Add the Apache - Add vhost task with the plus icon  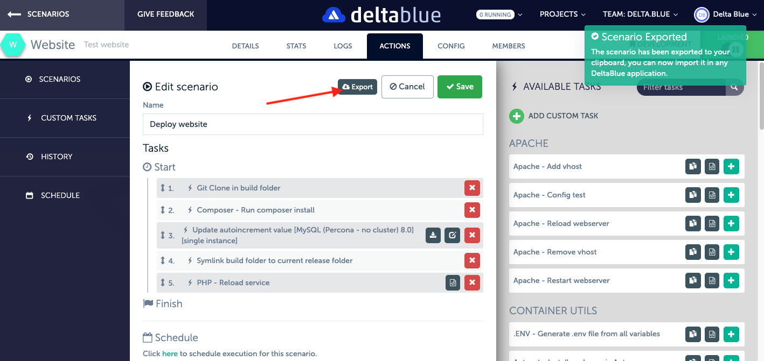click(x=731, y=167)
